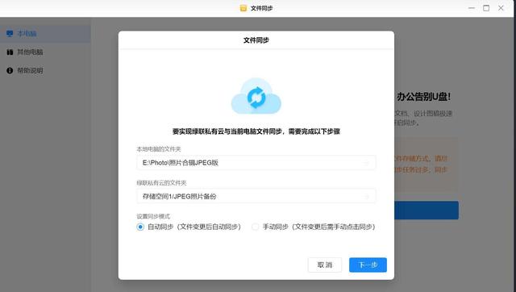Click the 文件同步 dialog title text
Viewport: 516px width, 292px height.
[x=256, y=40]
